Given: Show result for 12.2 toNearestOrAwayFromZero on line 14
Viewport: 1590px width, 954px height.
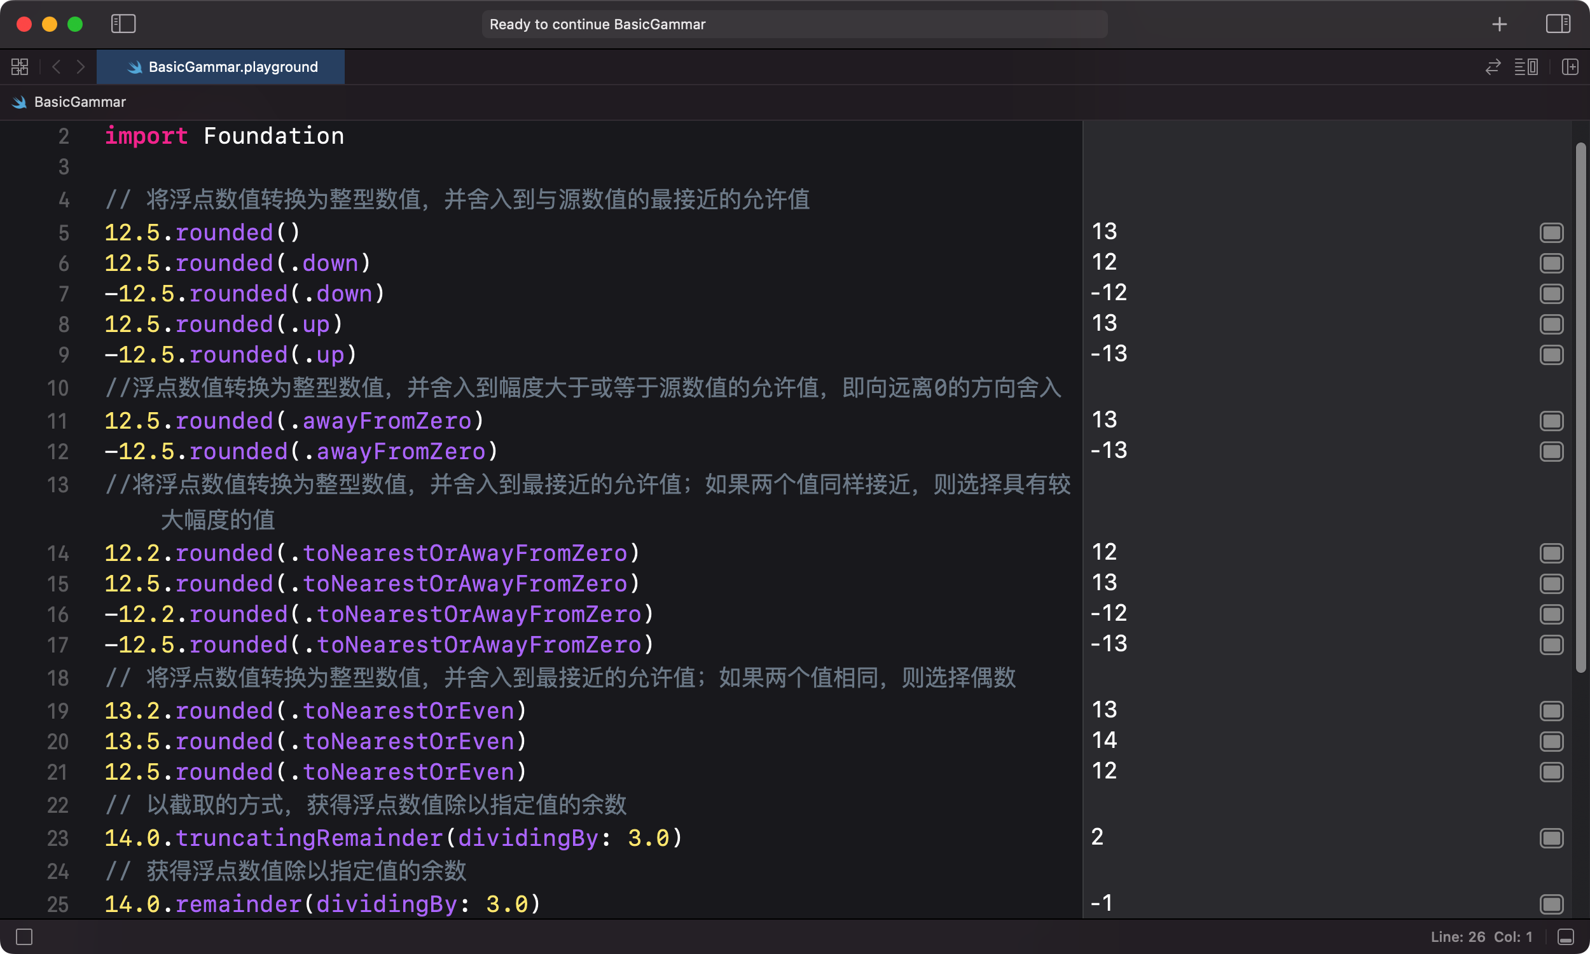Looking at the screenshot, I should coord(1551,553).
